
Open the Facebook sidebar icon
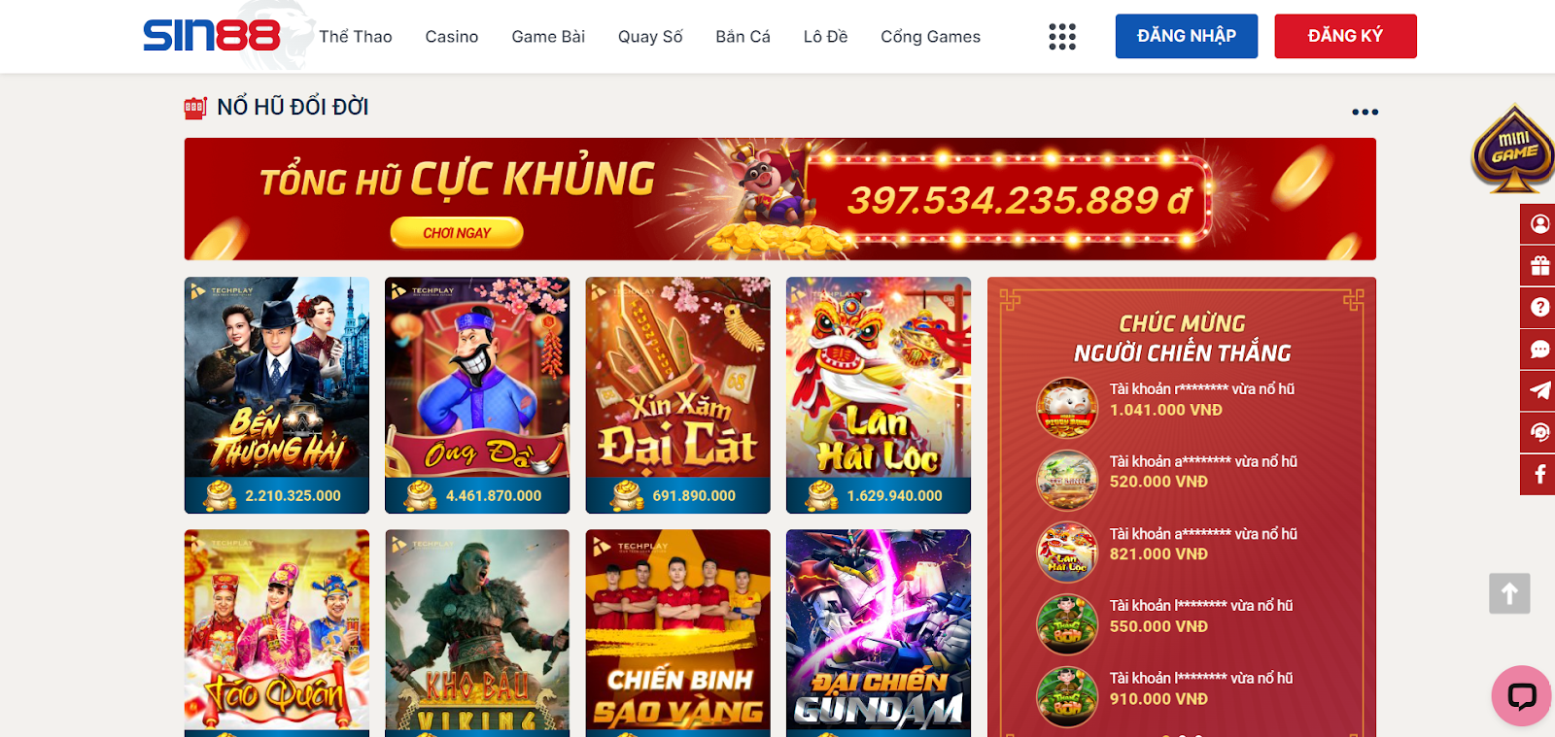pos(1539,475)
